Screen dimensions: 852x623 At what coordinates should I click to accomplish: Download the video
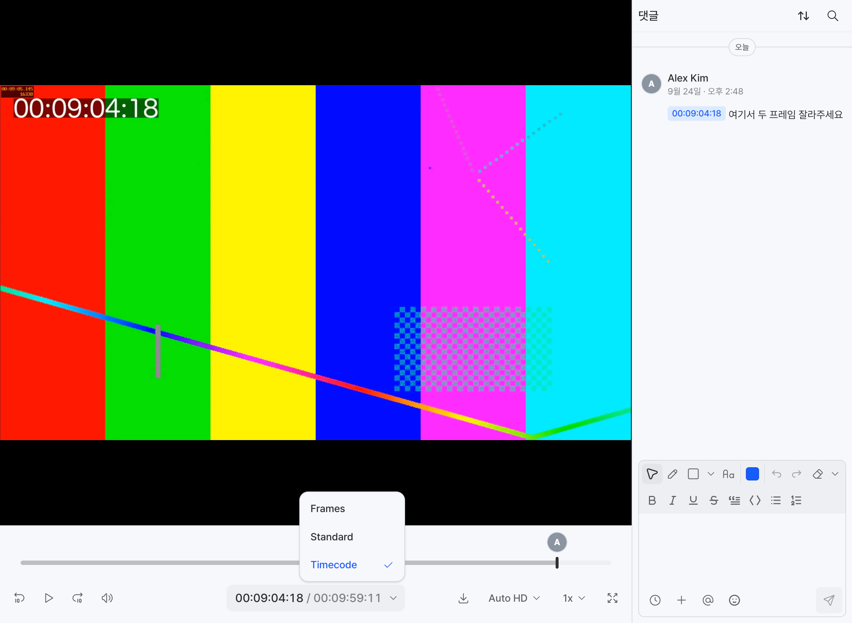click(463, 598)
